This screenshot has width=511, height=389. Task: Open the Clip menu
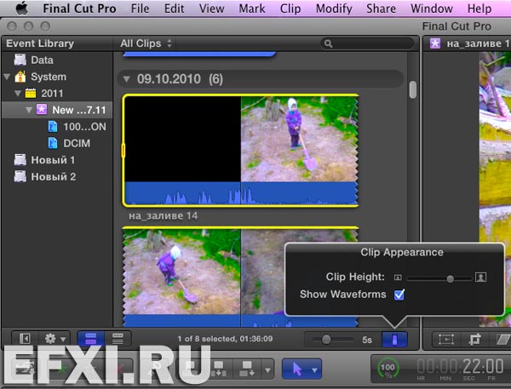tap(290, 9)
